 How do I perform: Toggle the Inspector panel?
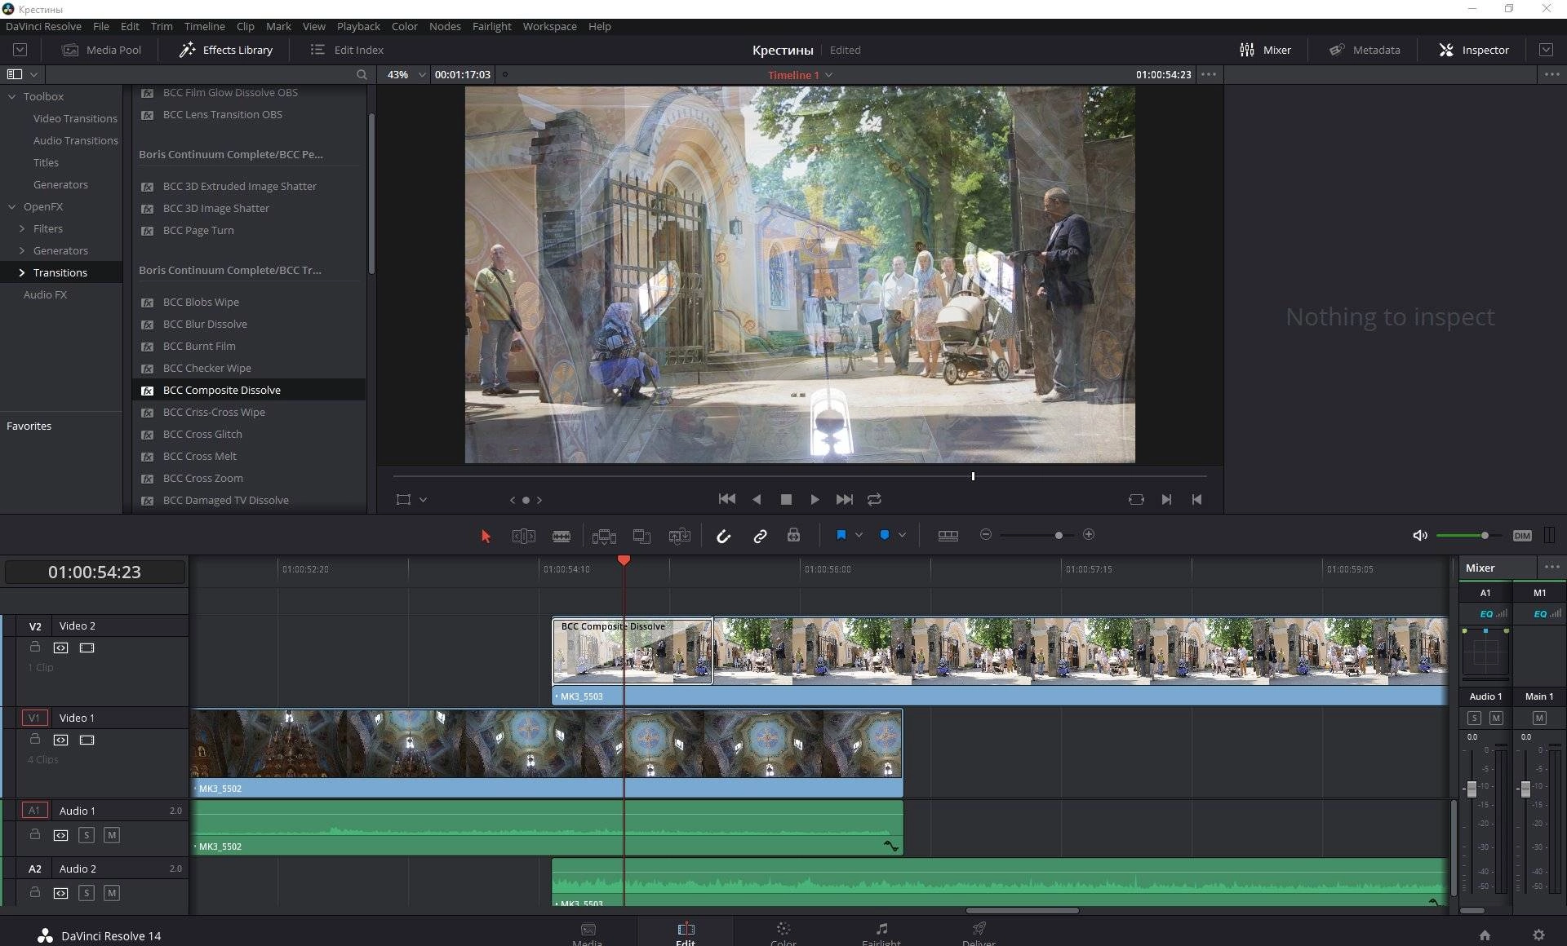pos(1474,50)
